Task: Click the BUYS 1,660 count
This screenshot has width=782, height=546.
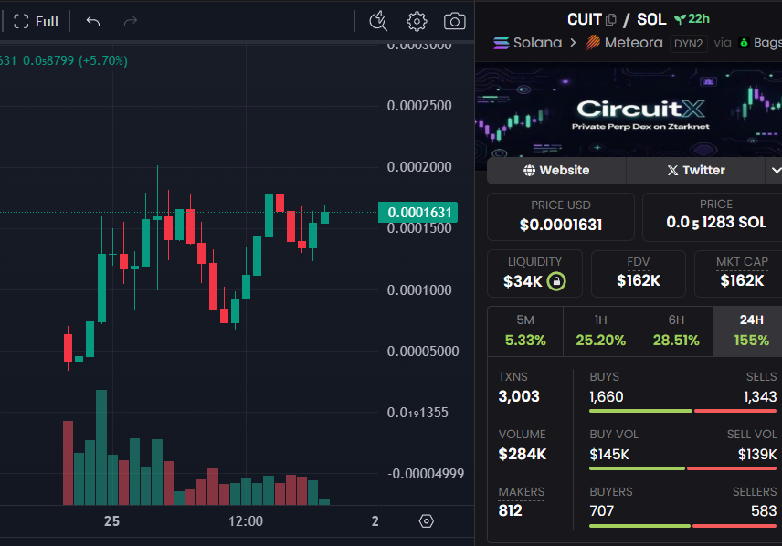Action: 607,397
